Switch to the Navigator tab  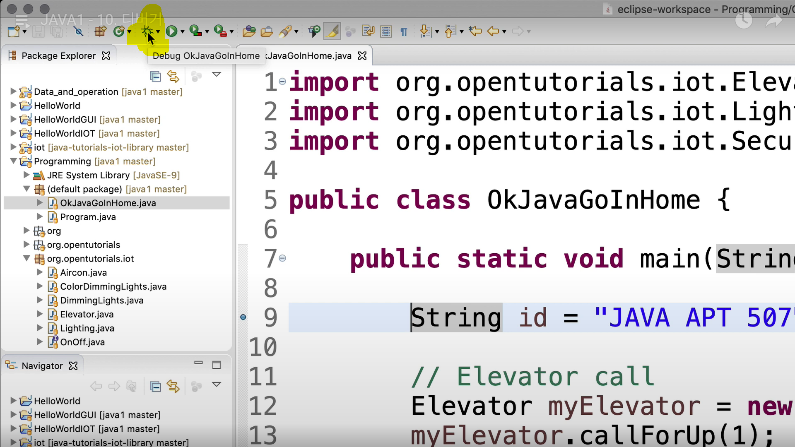[x=42, y=366]
